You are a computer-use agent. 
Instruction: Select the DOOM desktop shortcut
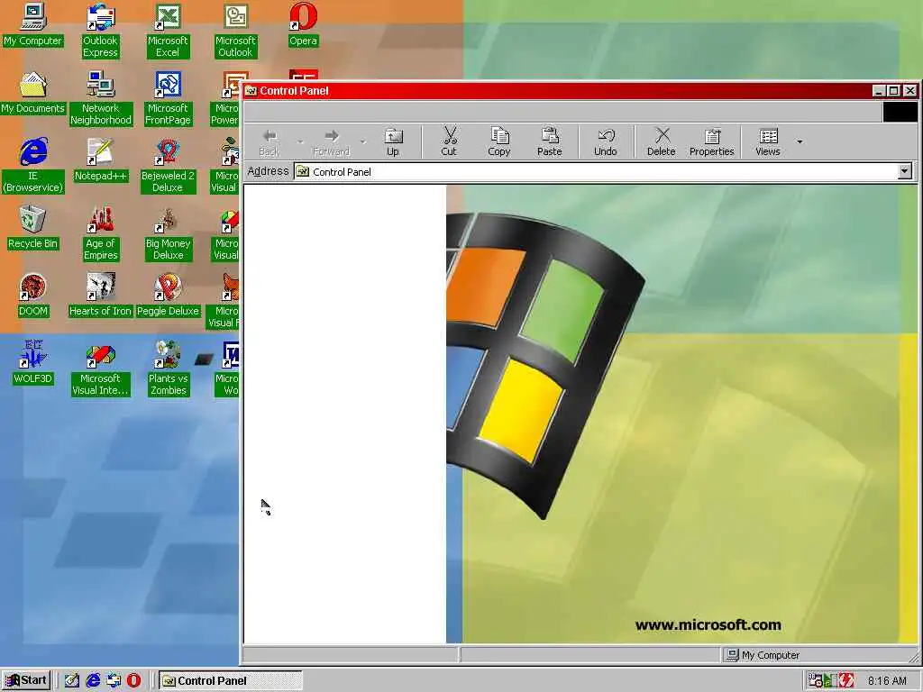click(33, 296)
